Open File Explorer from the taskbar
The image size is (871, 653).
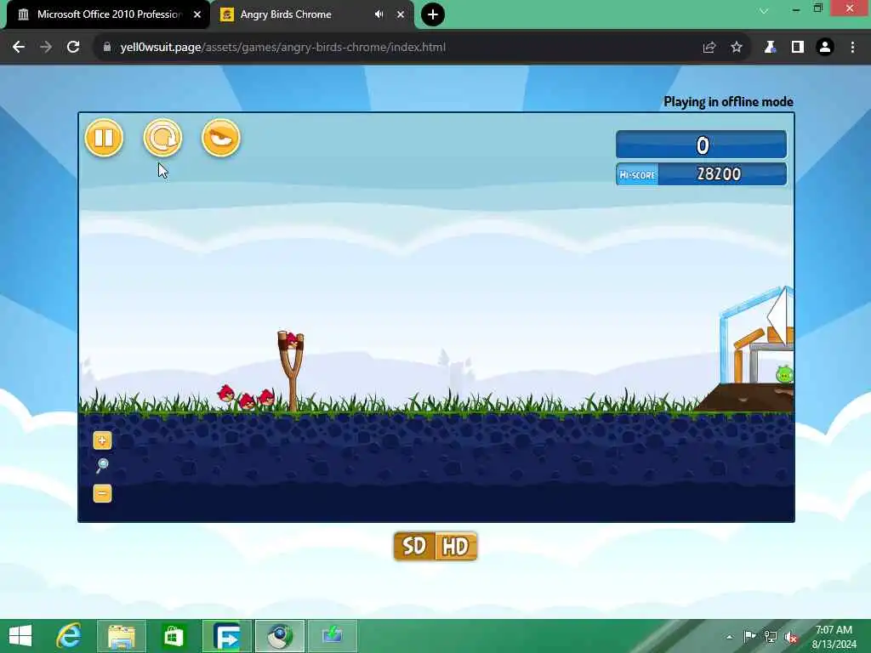[x=122, y=636]
